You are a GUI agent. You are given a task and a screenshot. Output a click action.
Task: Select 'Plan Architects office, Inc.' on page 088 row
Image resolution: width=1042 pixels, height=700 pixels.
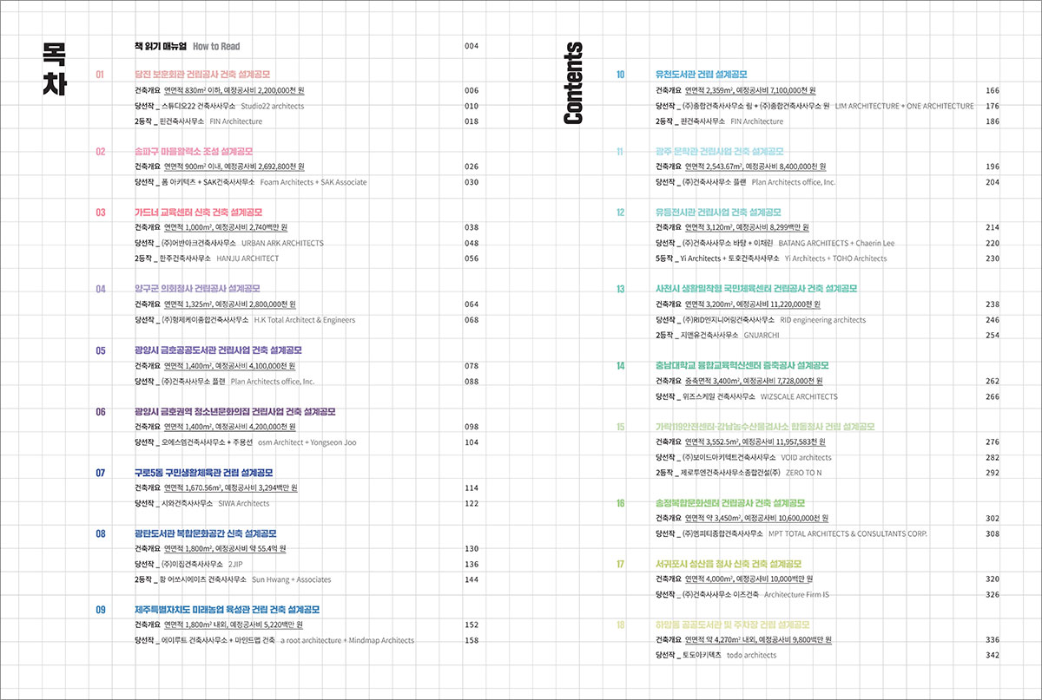tap(273, 381)
